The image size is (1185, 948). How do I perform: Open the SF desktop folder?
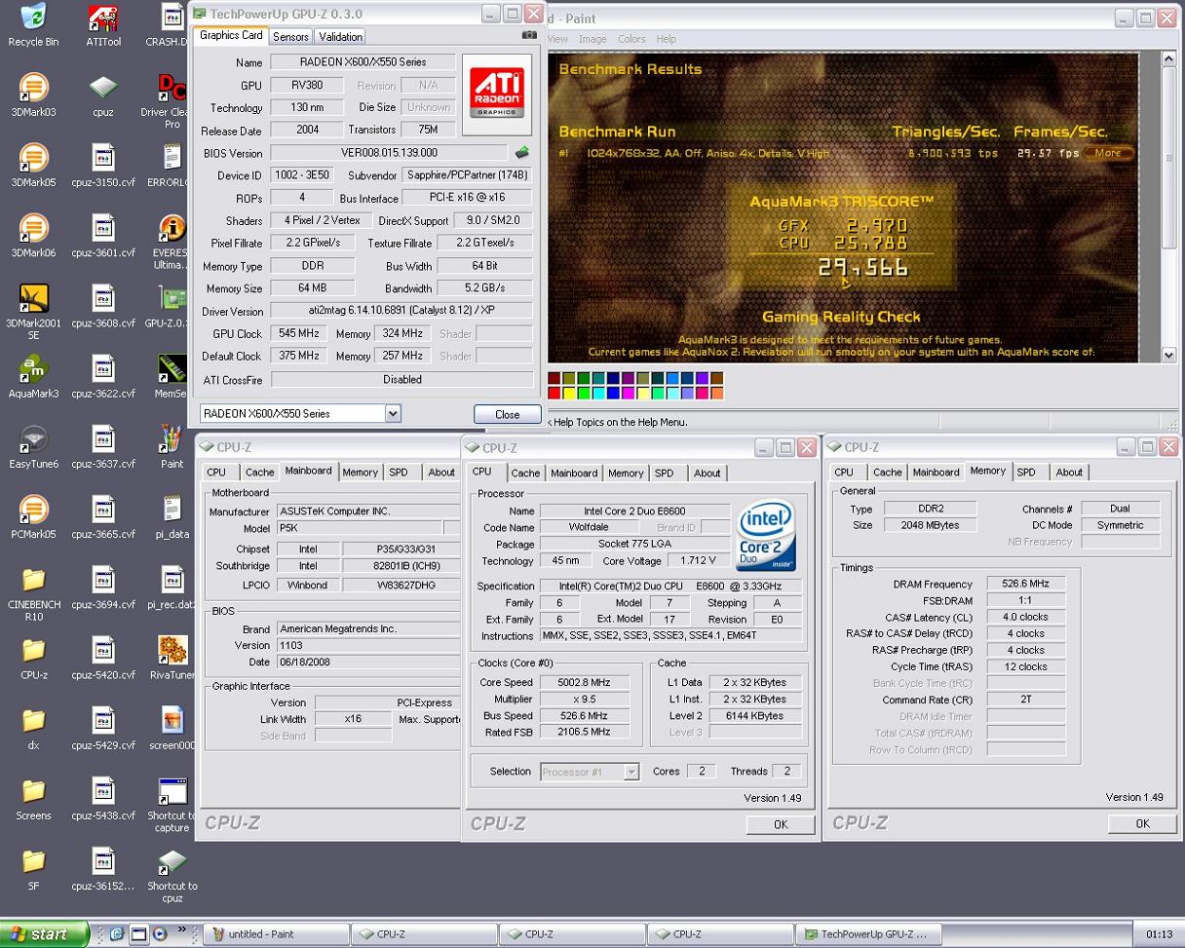[33, 868]
